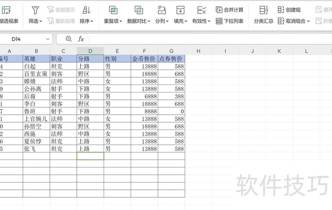
Task: Click the cell containing 李白
Action: click(x=37, y=104)
